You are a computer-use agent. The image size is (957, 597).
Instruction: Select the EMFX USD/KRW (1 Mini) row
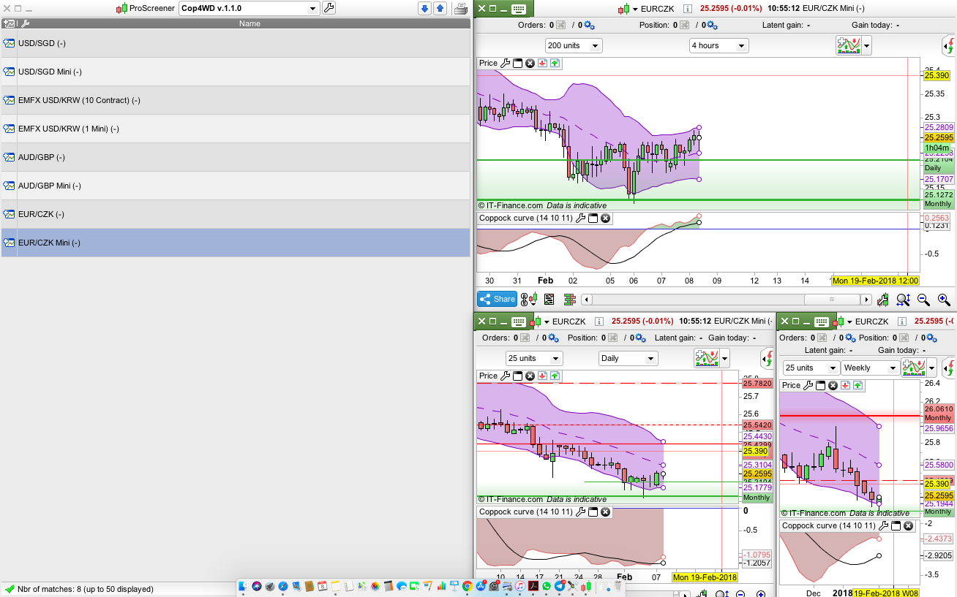tap(236, 129)
